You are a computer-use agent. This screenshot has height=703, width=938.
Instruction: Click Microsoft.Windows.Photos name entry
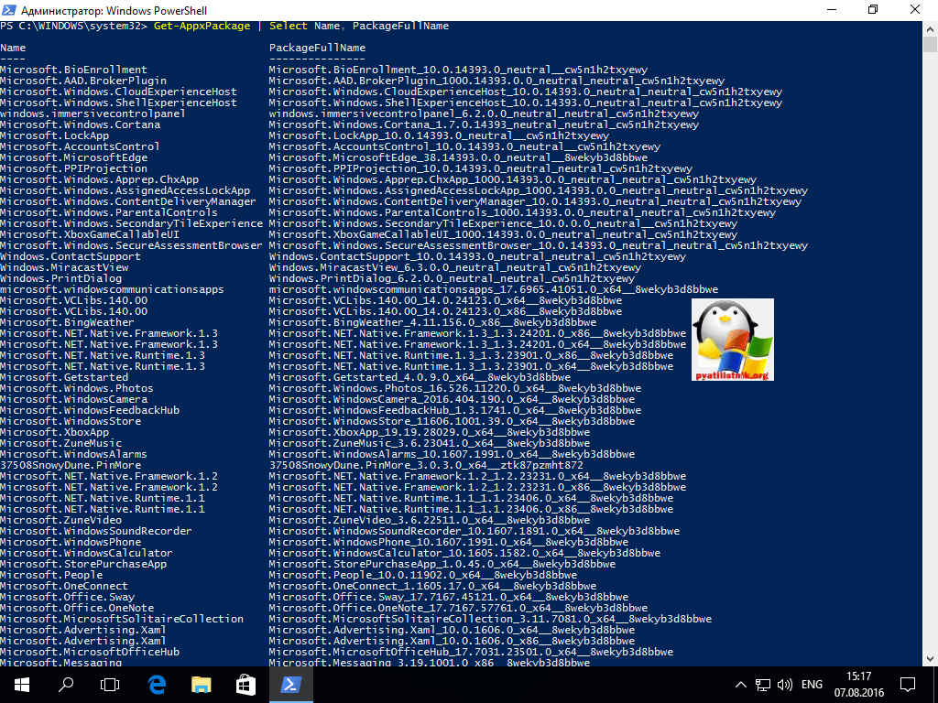[x=77, y=388]
